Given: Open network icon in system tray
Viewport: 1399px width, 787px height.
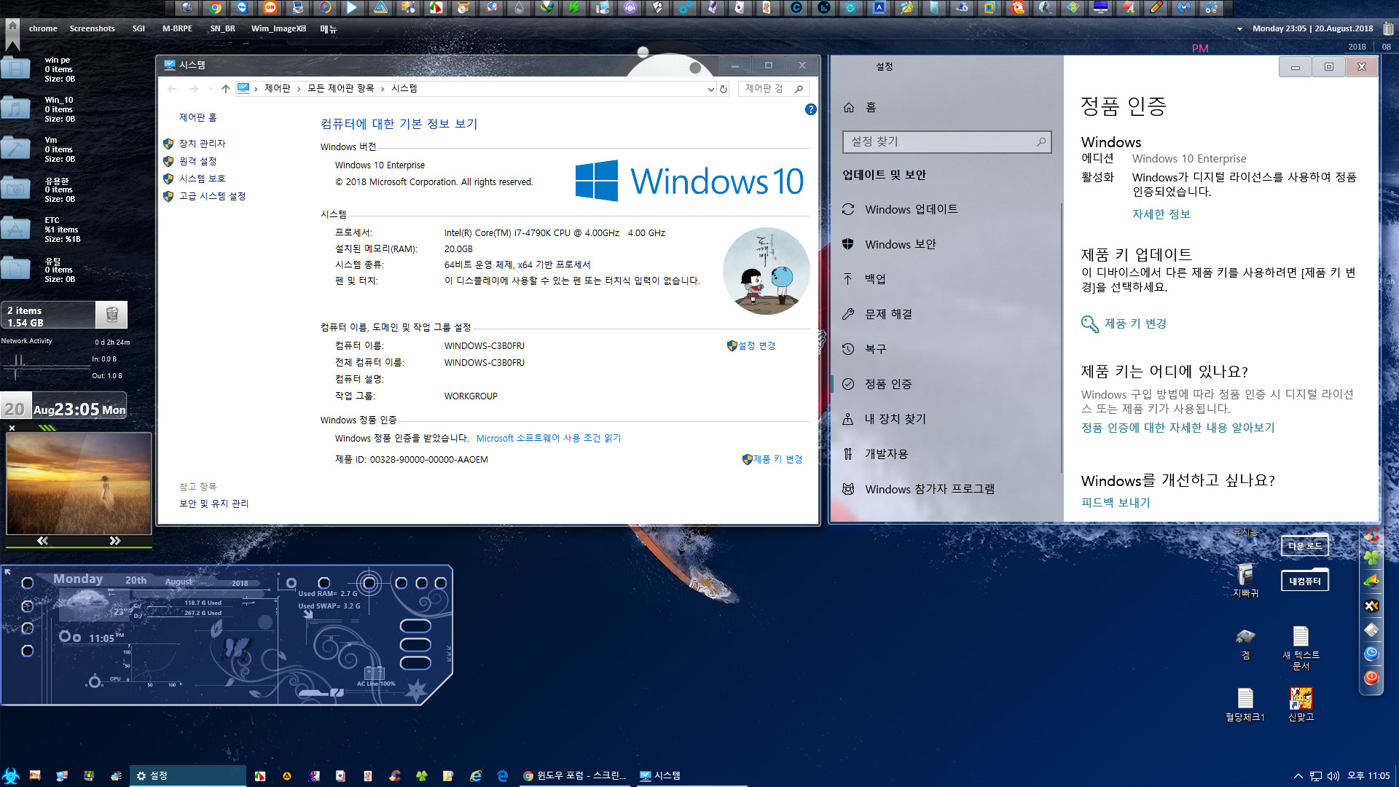Looking at the screenshot, I should coord(1316,776).
